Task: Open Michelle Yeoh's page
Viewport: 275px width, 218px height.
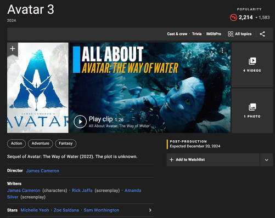Action: pos(35,210)
